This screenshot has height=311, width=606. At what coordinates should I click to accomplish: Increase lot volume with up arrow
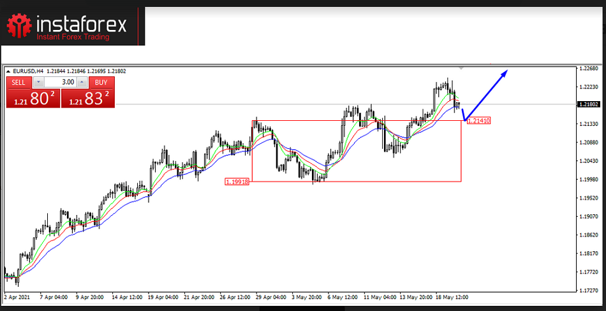tap(82, 82)
